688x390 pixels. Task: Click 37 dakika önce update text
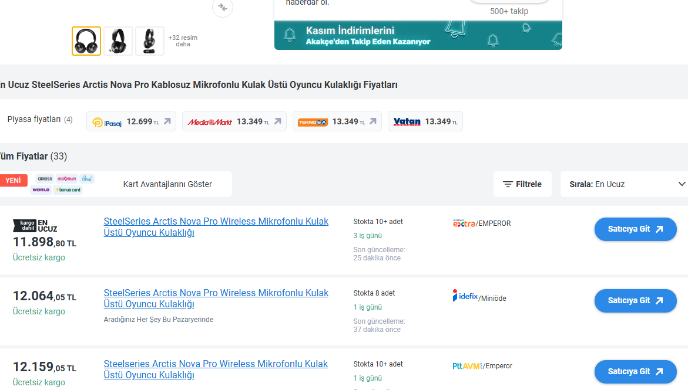coord(377,330)
